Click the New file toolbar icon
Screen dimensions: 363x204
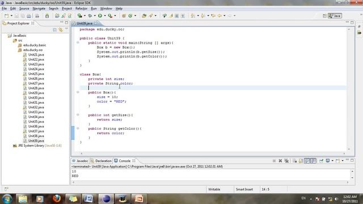click(x=6, y=16)
